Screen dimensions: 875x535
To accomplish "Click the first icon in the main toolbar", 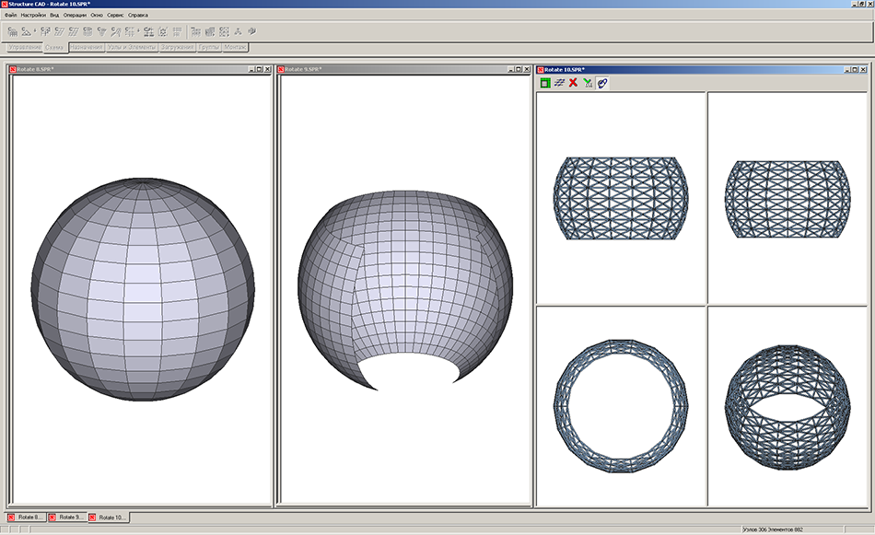I will click(x=13, y=31).
